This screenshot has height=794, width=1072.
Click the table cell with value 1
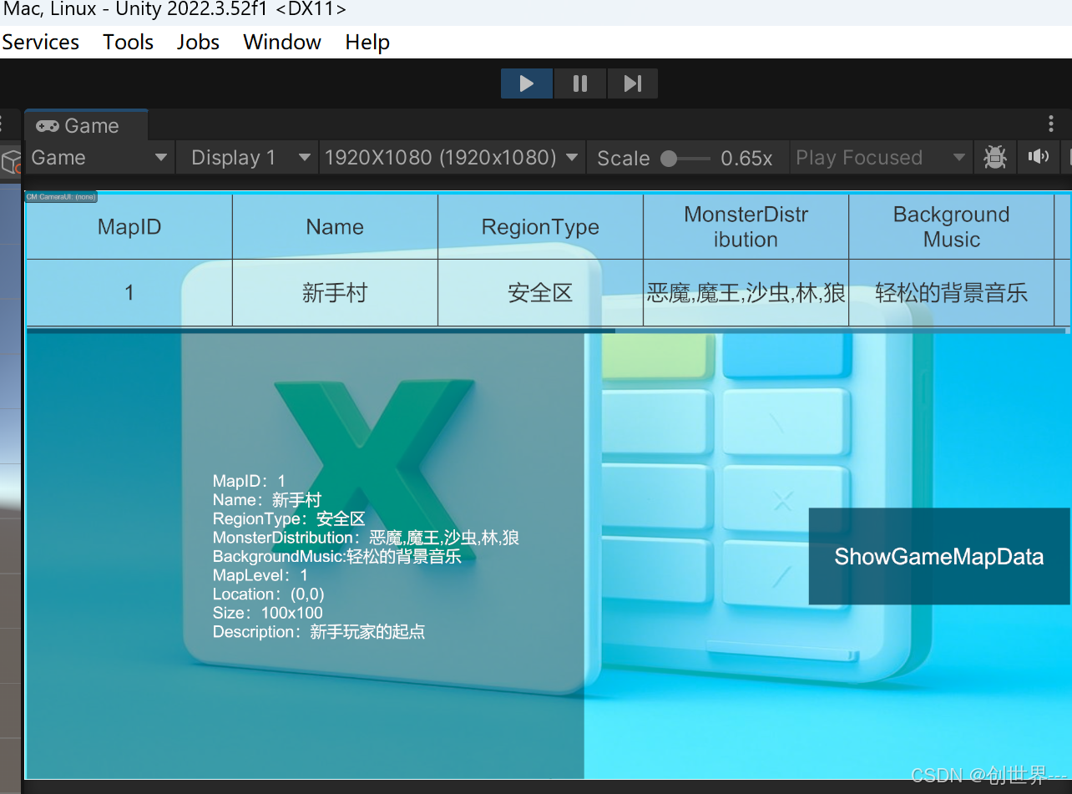pos(129,292)
